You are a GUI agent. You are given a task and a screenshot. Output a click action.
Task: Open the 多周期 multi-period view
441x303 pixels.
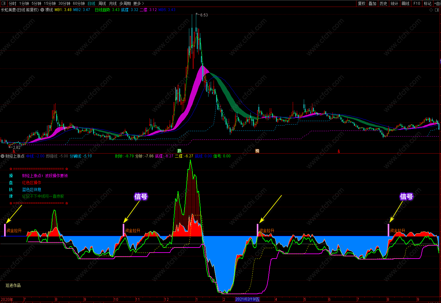click(x=125, y=3)
